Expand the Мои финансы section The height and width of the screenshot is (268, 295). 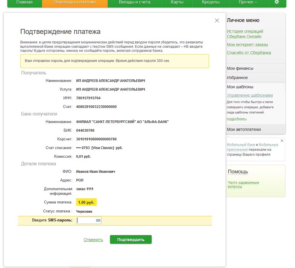coord(256,69)
